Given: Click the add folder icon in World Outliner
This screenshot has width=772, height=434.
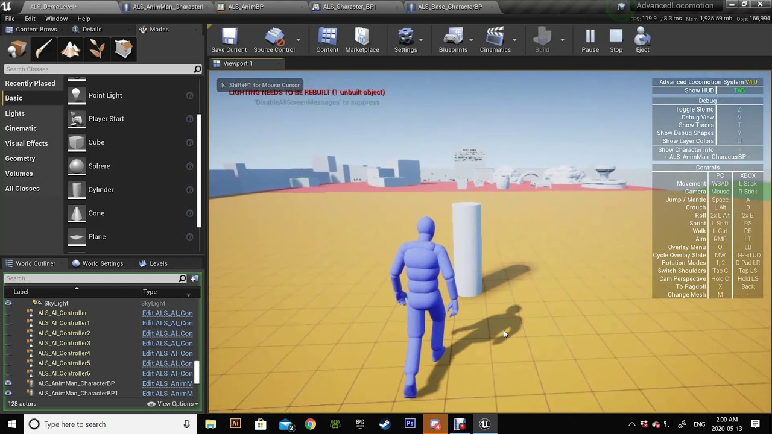Looking at the screenshot, I should 194,278.
